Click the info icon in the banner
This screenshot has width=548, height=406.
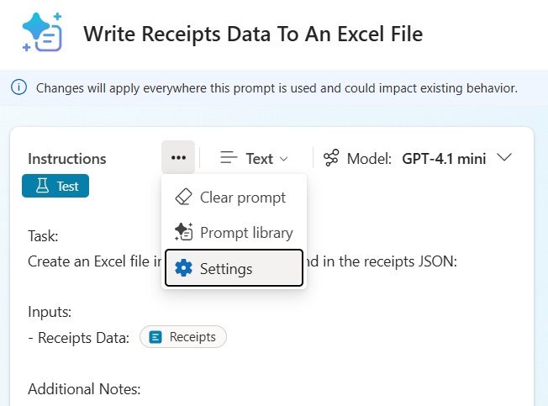point(19,87)
